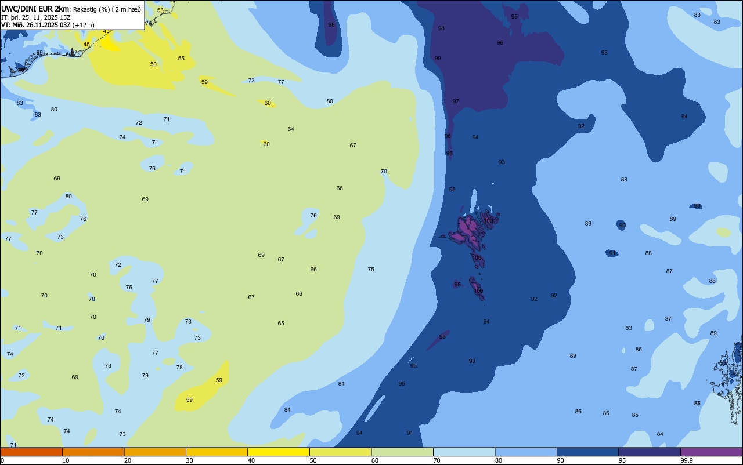Click the label 'Rakastig (%) í 2 m hæð'
This screenshot has width=743, height=465.
(x=107, y=9)
